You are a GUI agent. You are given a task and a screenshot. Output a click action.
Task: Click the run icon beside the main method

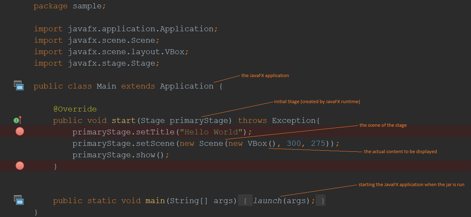coord(19,200)
